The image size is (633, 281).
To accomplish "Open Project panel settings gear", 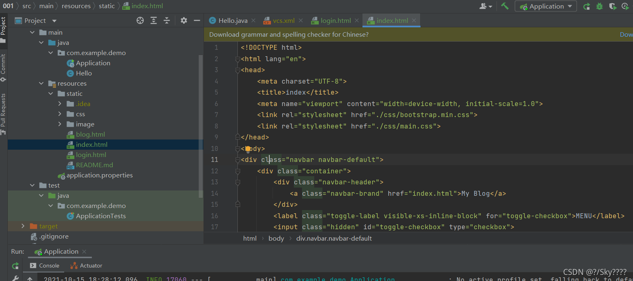I will (184, 20).
